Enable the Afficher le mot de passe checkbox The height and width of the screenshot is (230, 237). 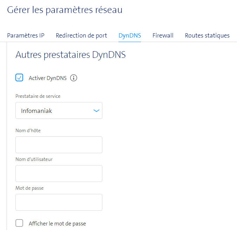[20, 223]
